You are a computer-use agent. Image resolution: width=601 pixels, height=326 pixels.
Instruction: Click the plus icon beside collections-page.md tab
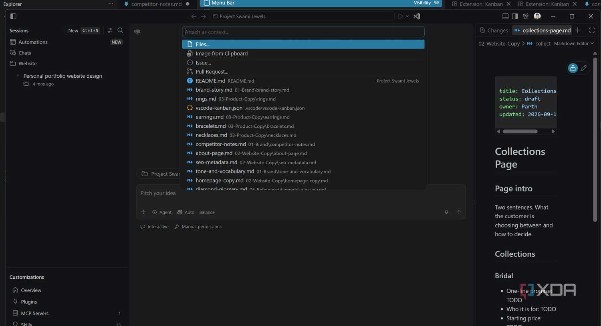(578, 30)
